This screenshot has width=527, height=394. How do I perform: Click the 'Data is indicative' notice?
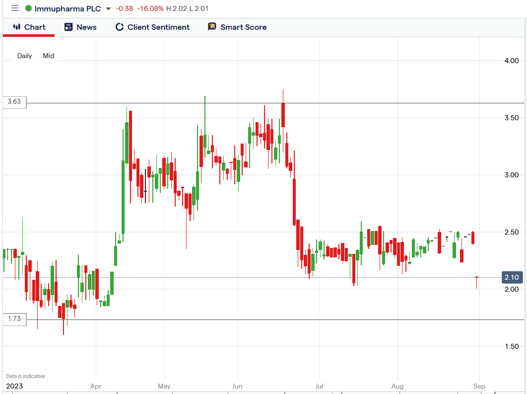25,376
